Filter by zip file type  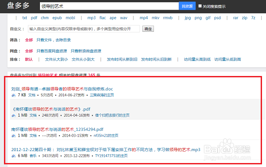coord(245,18)
